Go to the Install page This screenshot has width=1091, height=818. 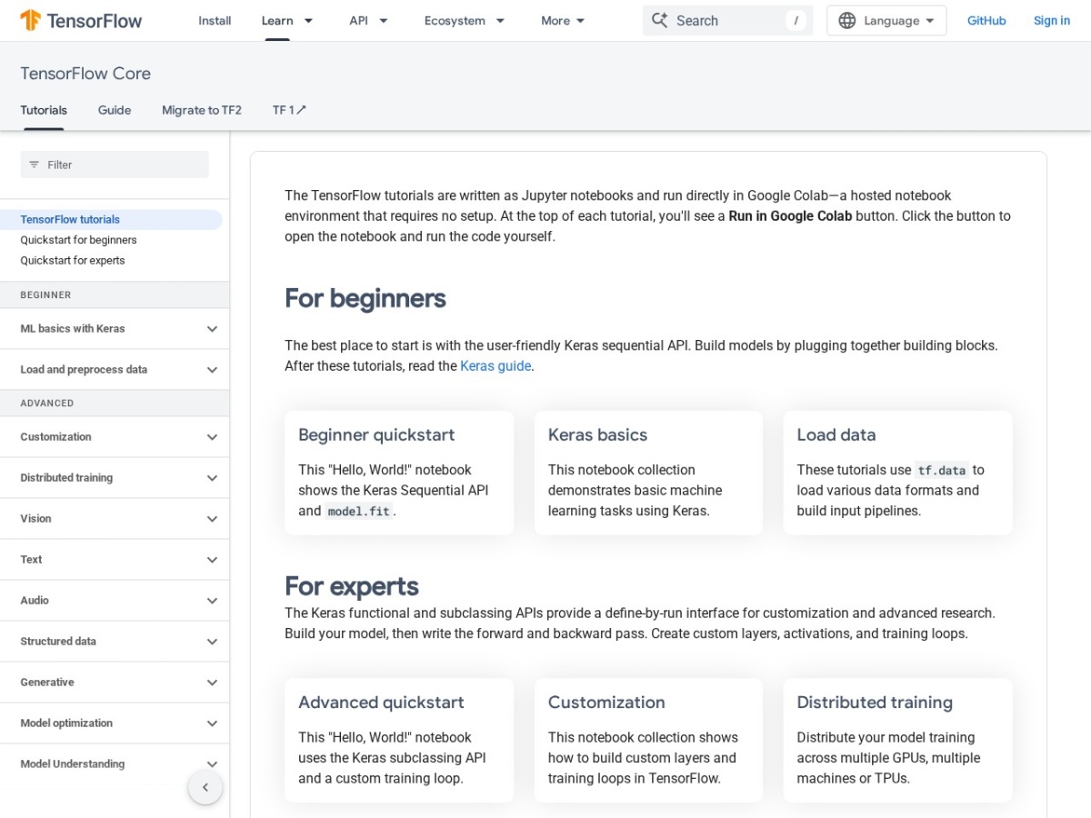pos(215,20)
